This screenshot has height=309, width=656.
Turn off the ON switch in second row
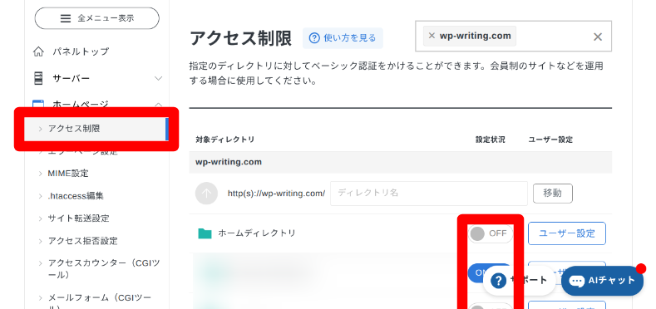click(490, 273)
